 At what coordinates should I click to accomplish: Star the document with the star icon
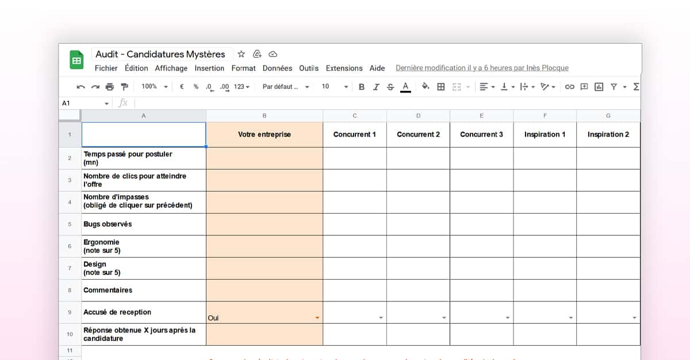coord(241,54)
